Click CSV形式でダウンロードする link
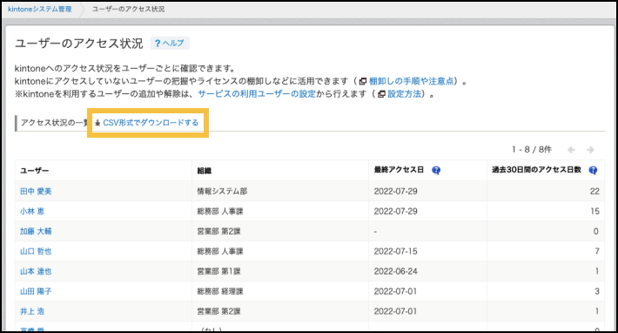This screenshot has height=333, width=618. tap(151, 123)
